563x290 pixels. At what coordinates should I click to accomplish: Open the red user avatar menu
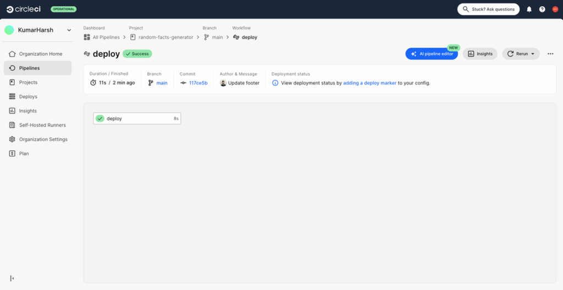pos(555,9)
